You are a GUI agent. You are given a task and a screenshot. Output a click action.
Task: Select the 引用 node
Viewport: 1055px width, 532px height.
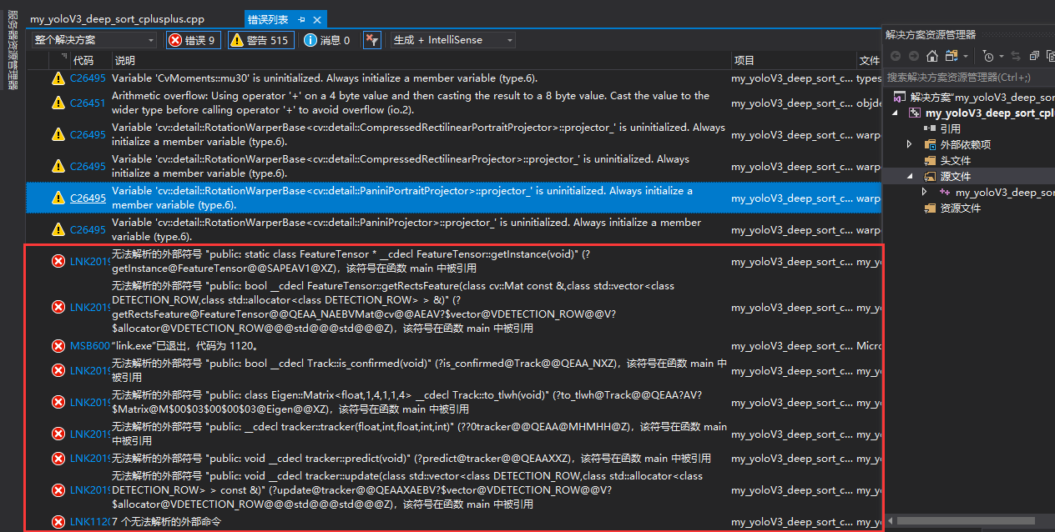coord(951,128)
